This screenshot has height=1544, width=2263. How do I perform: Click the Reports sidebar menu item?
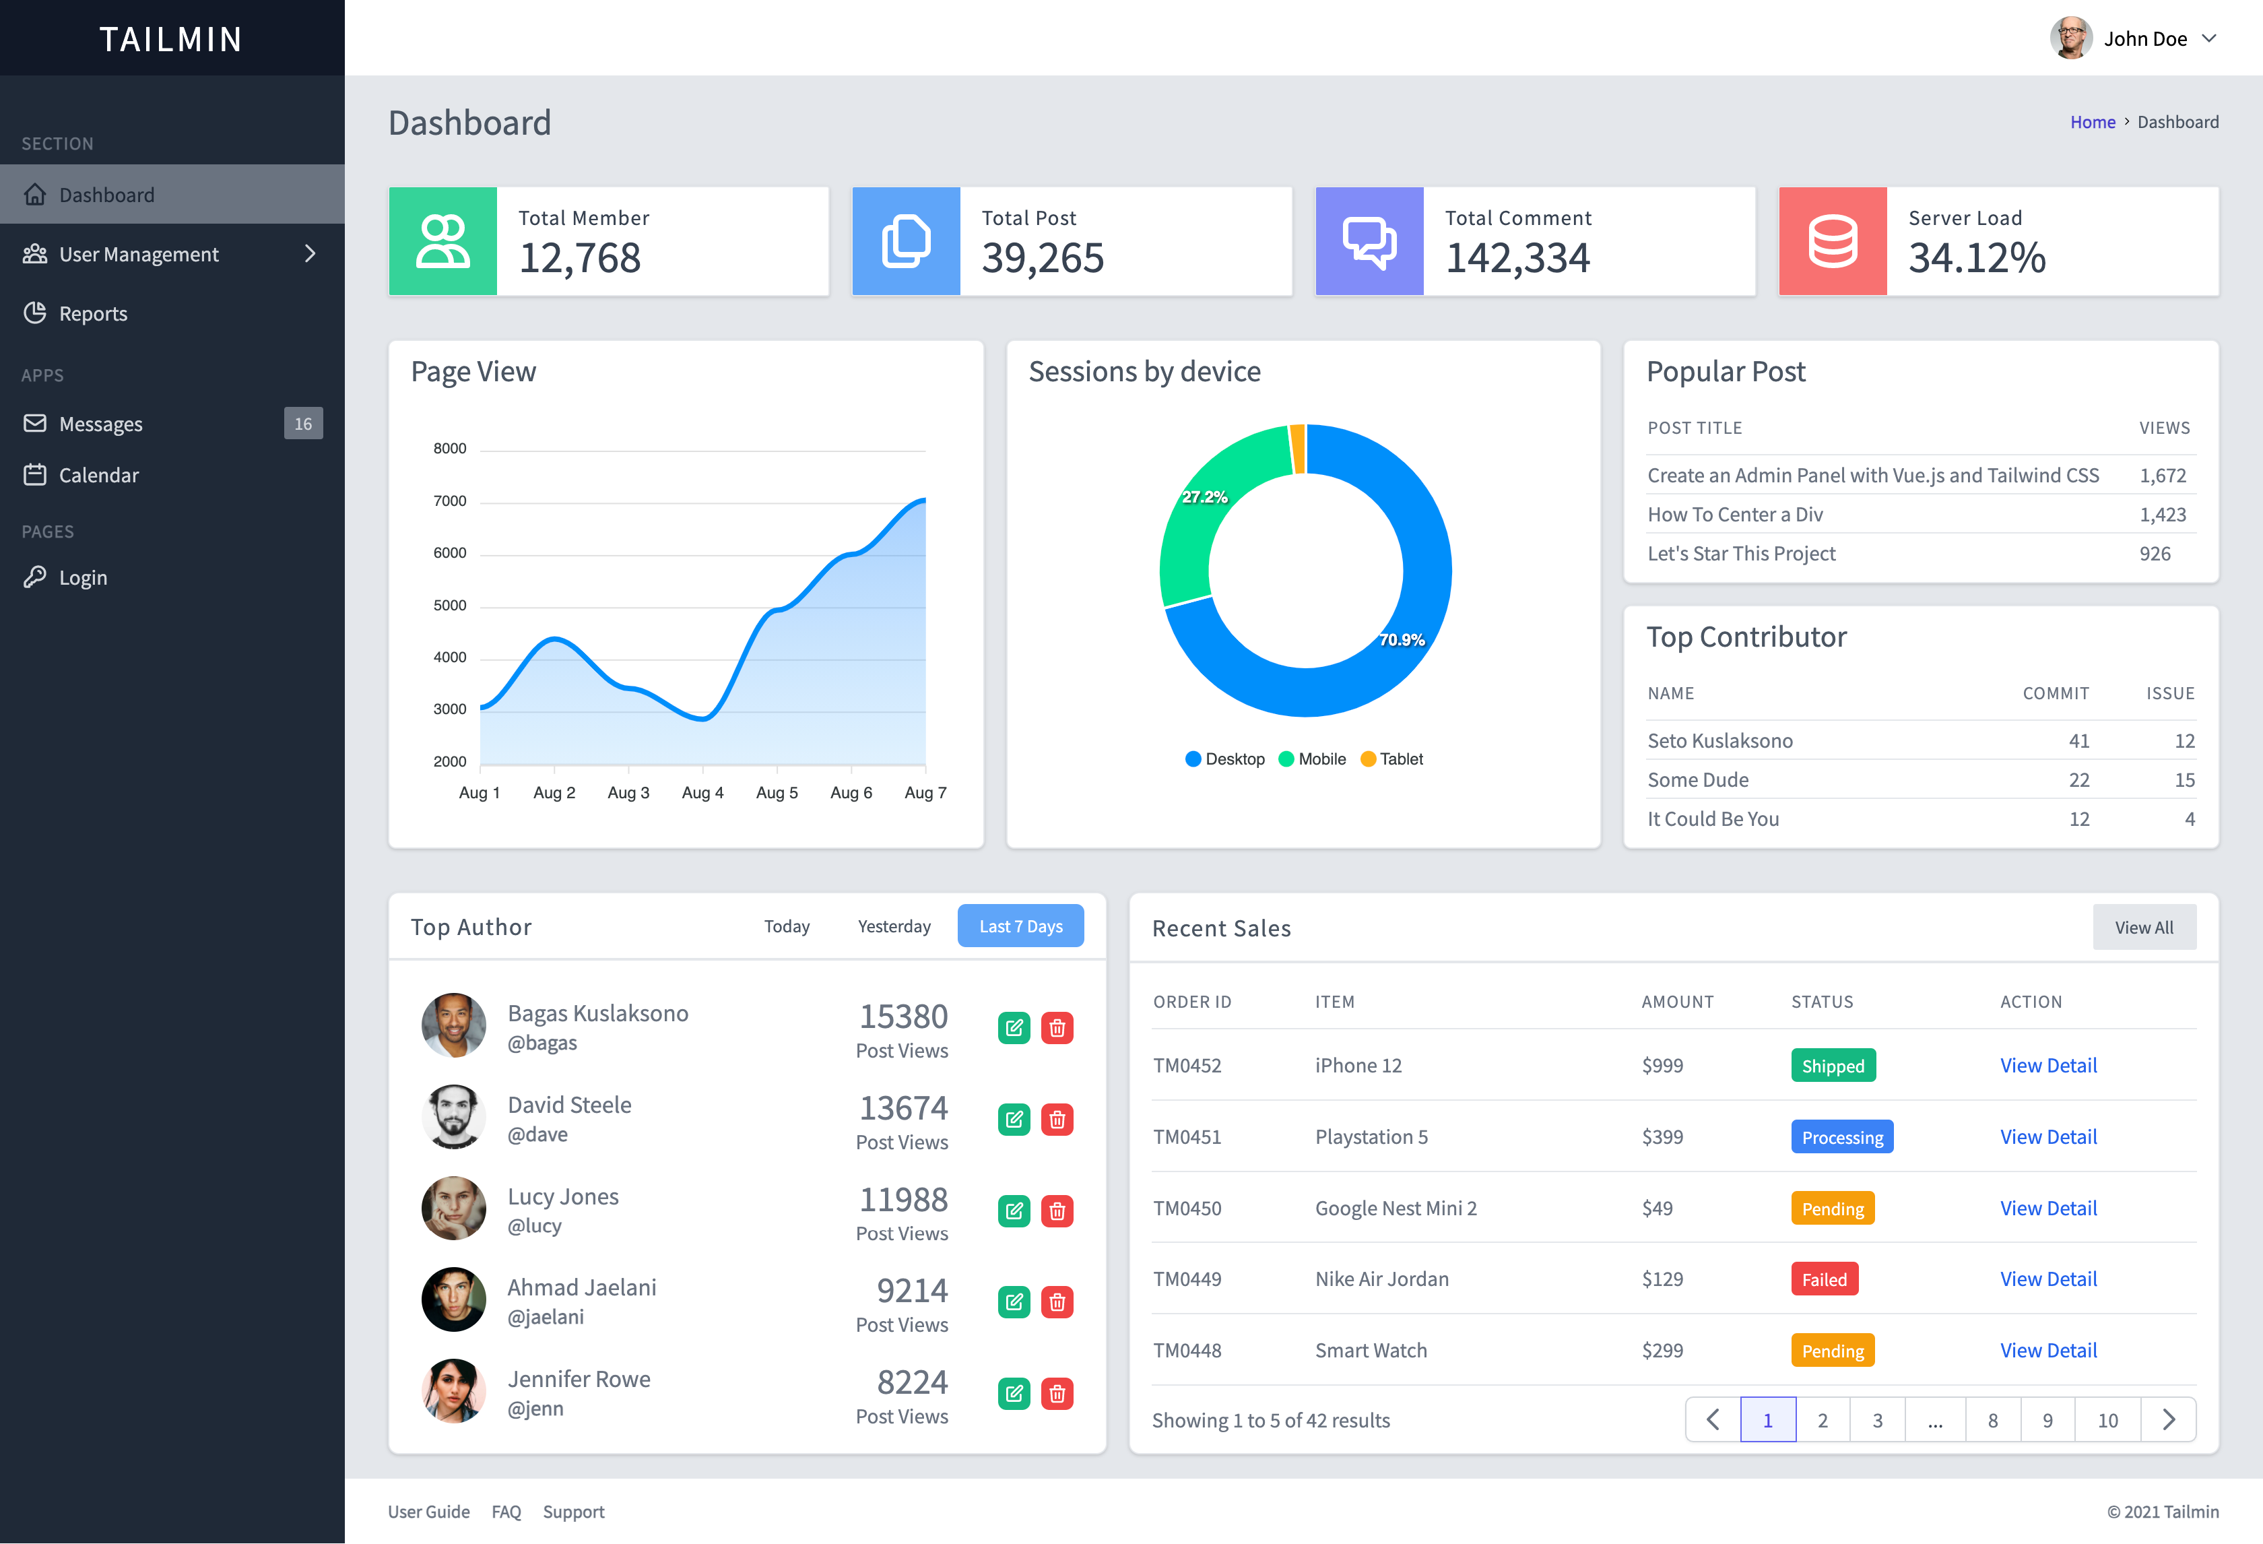(94, 313)
